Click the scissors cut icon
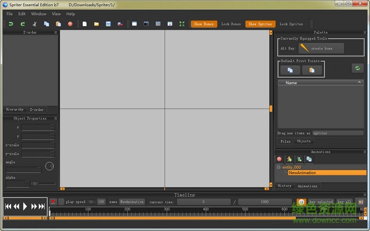The height and width of the screenshot is (231, 370). pos(34,24)
